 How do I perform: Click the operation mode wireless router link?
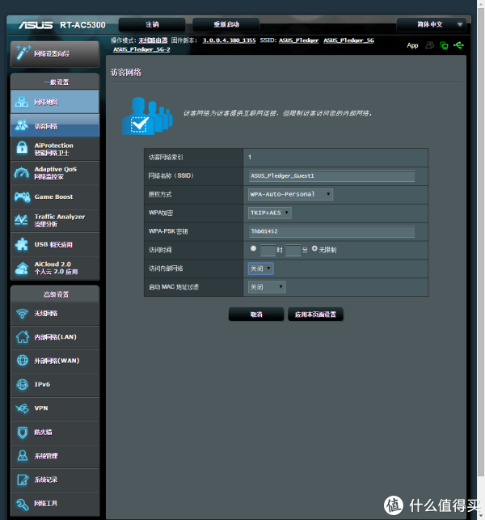coord(153,40)
